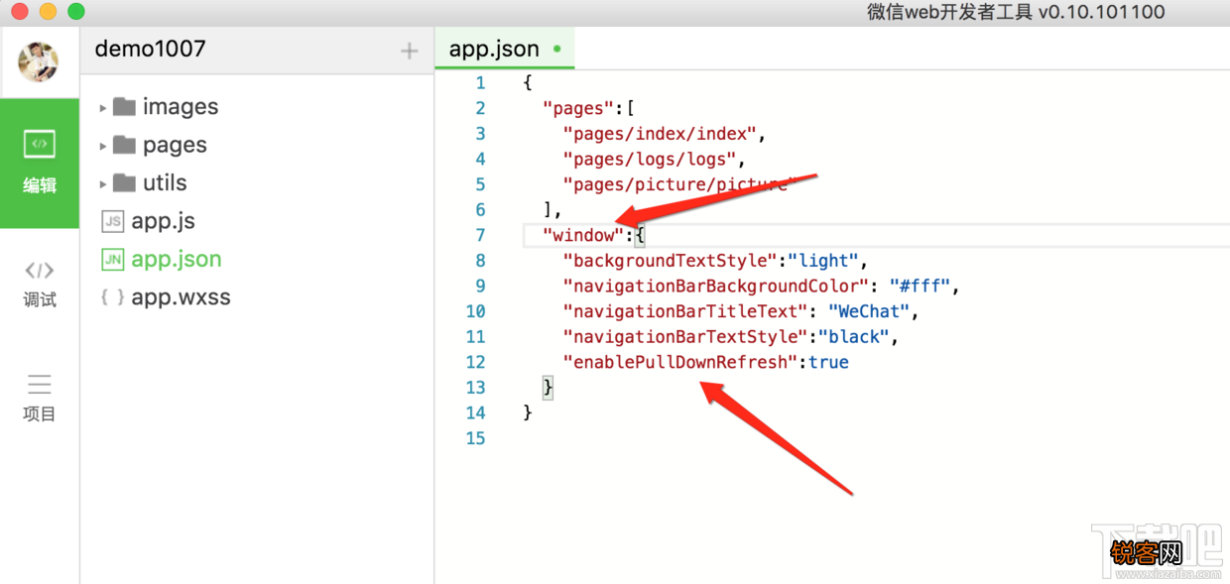The width and height of the screenshot is (1230, 584).
Task: Place cursor on line number 7
Action: [x=480, y=235]
